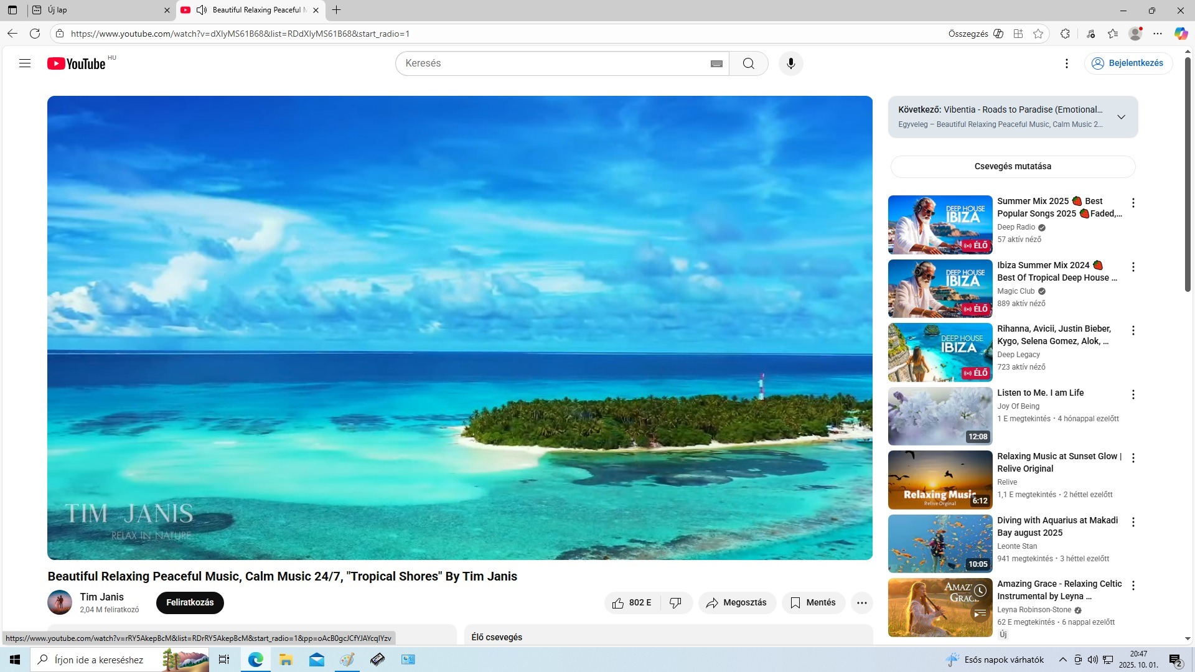Viewport: 1195px width, 672px height.
Task: Open the YouTube hamburger guide menu
Action: tap(25, 63)
